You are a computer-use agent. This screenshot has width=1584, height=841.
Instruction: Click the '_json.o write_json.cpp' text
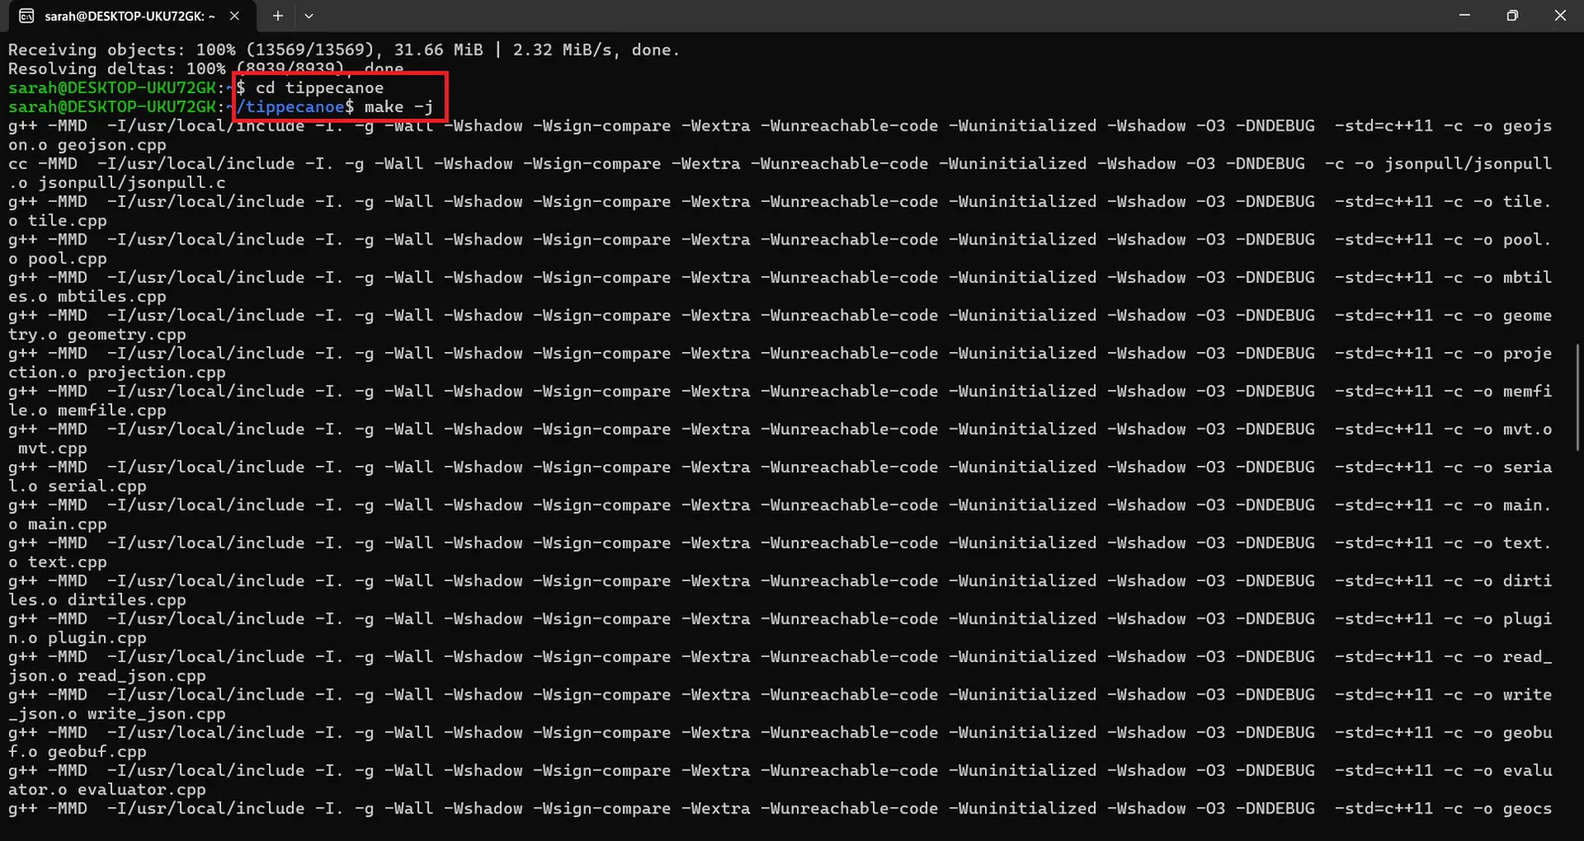tap(117, 714)
